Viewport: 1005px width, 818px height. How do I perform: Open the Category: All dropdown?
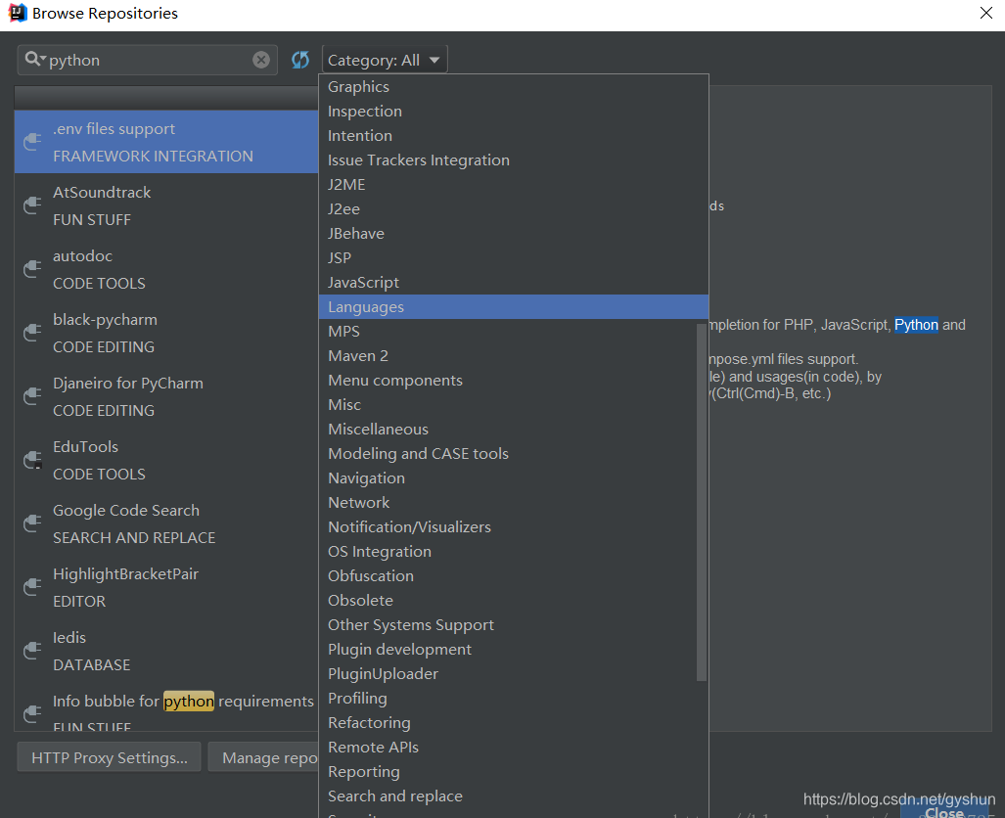[384, 59]
